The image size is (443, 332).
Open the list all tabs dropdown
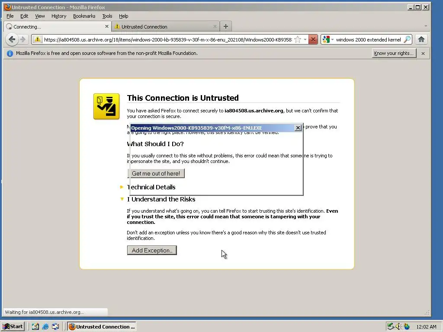tap(426, 26)
